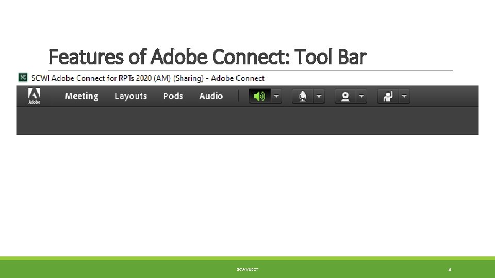Expand the raise hand status dropdown arrow
The width and height of the screenshot is (495, 278).
click(404, 96)
